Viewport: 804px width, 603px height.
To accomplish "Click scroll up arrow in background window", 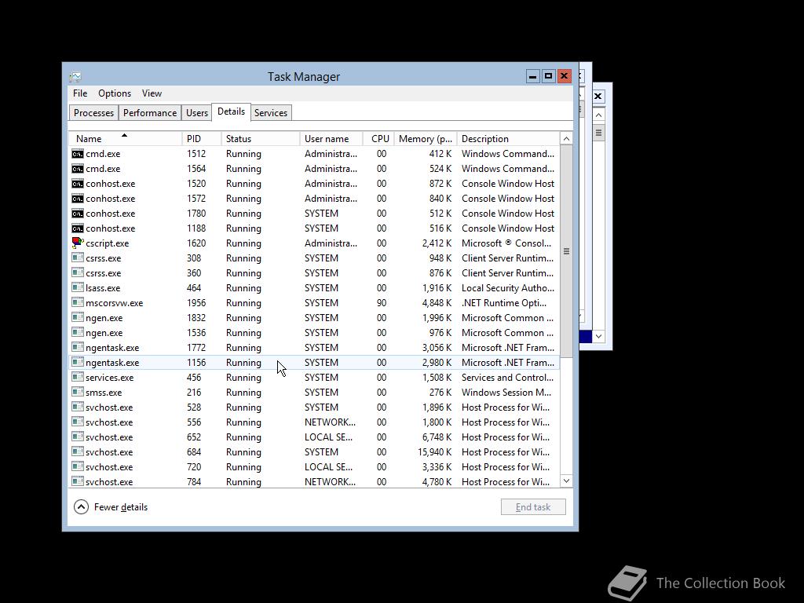I will [598, 115].
